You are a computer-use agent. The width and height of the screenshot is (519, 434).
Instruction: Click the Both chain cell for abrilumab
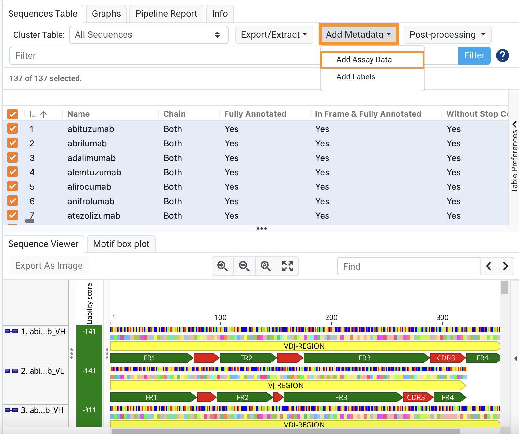(173, 143)
